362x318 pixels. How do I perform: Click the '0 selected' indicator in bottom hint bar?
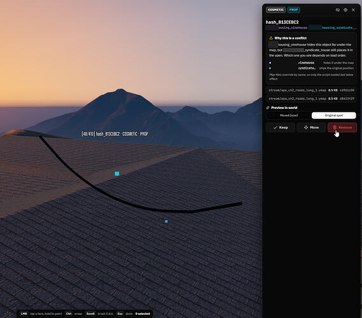pyautogui.click(x=143, y=314)
